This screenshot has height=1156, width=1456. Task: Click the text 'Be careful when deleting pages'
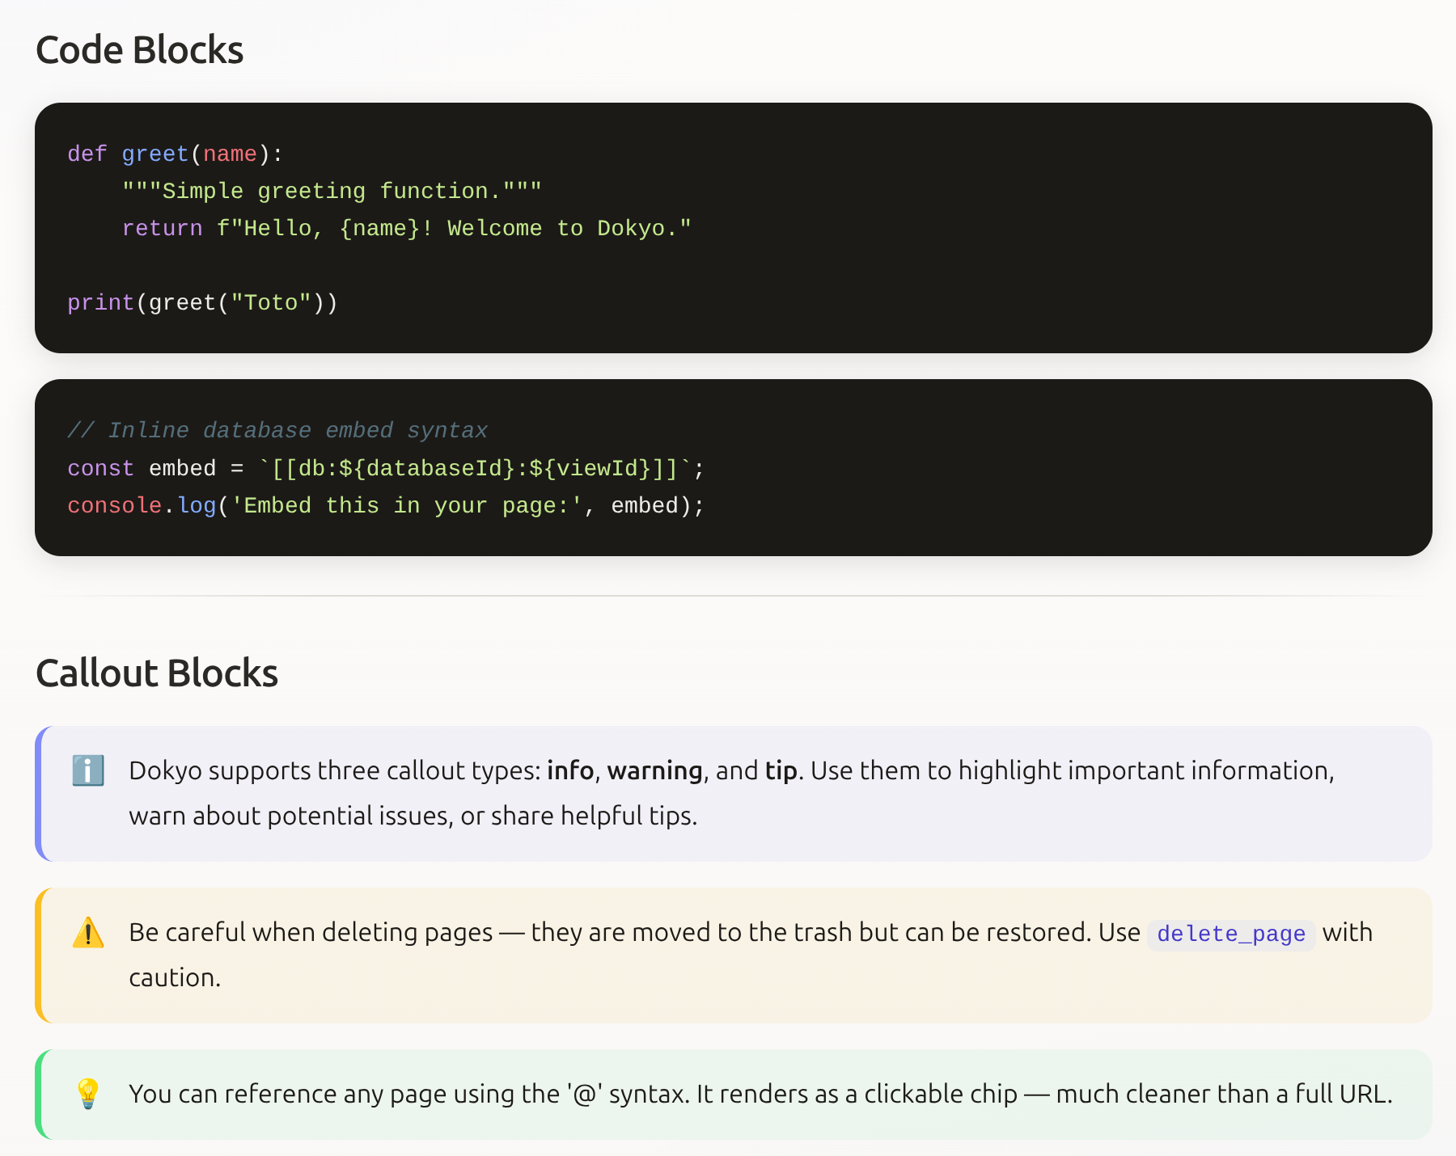pyautogui.click(x=311, y=932)
